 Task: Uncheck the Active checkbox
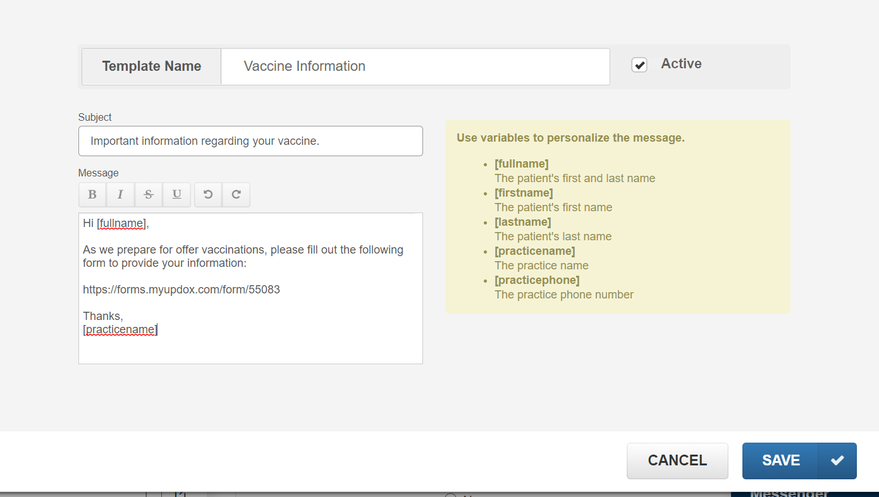639,65
